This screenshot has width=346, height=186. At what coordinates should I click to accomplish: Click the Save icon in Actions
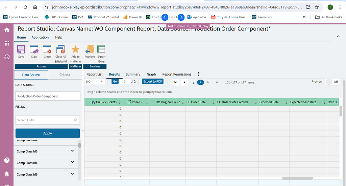(x=21, y=49)
